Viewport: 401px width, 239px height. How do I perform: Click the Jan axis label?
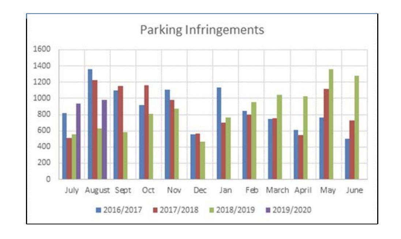click(x=225, y=190)
